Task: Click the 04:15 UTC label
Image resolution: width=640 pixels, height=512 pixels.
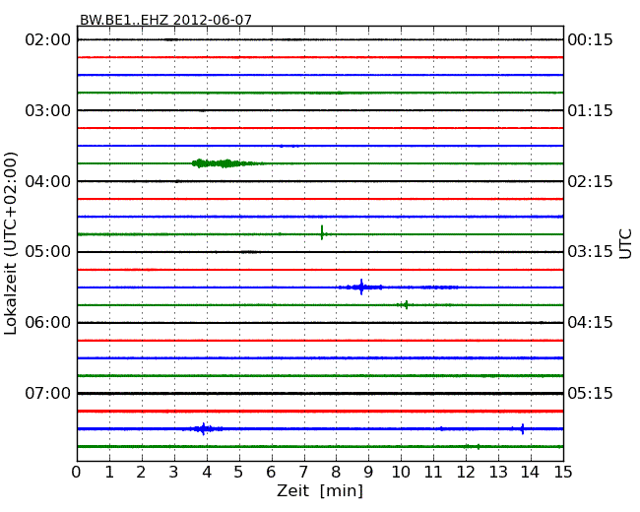Action: tap(590, 323)
